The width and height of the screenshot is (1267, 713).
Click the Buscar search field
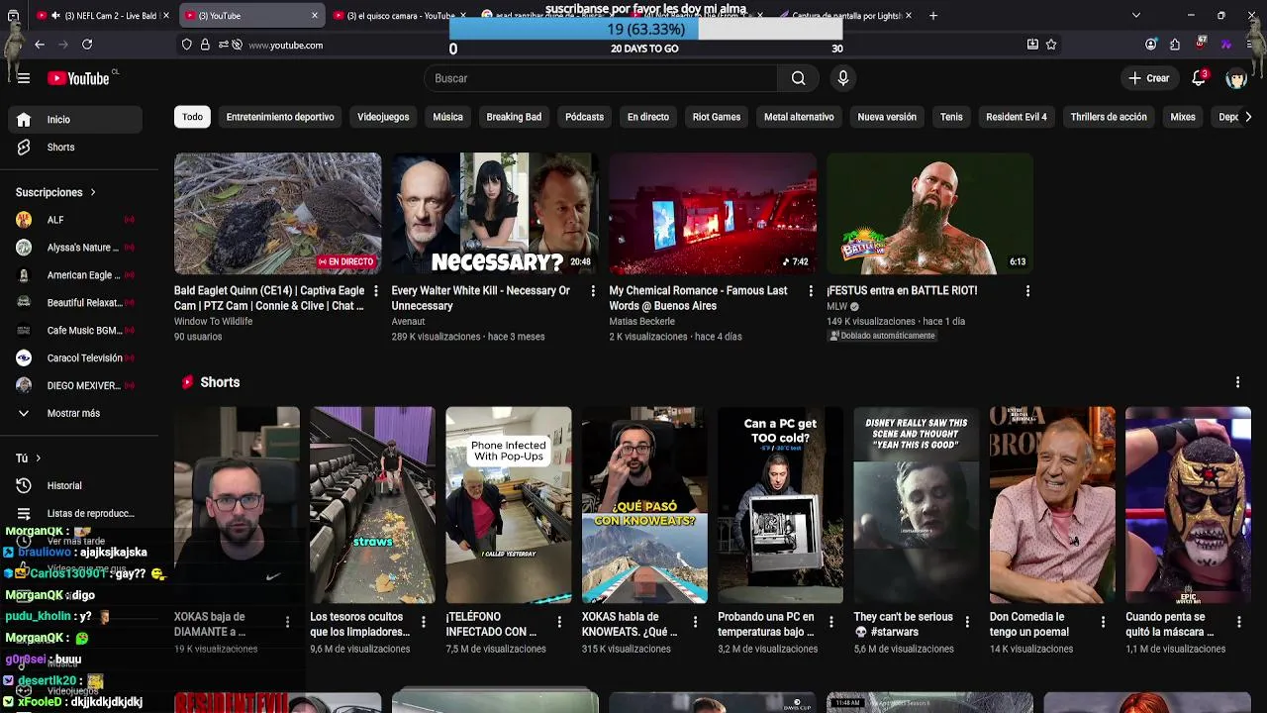click(x=601, y=78)
